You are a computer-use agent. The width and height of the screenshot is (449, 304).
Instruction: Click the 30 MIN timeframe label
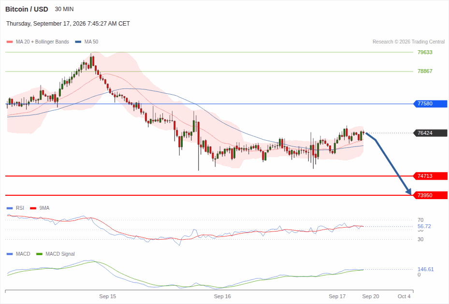64,9
